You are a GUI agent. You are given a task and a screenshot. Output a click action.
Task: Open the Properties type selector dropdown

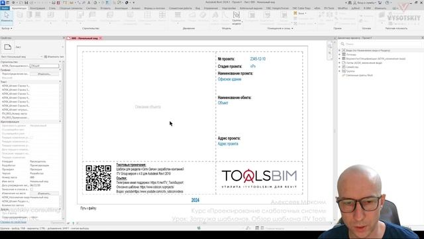pyautogui.click(x=62, y=47)
